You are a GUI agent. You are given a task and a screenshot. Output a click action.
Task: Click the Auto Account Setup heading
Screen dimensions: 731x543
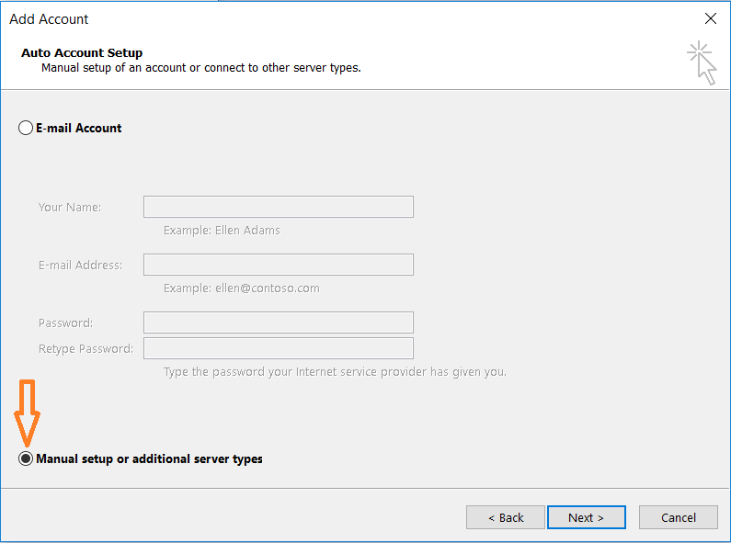[x=82, y=52]
